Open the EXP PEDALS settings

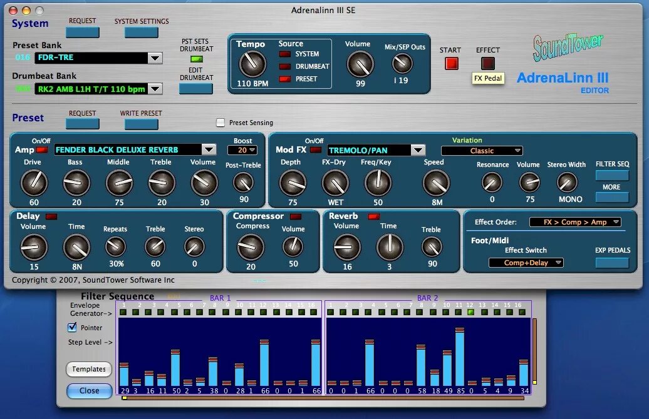(x=612, y=263)
